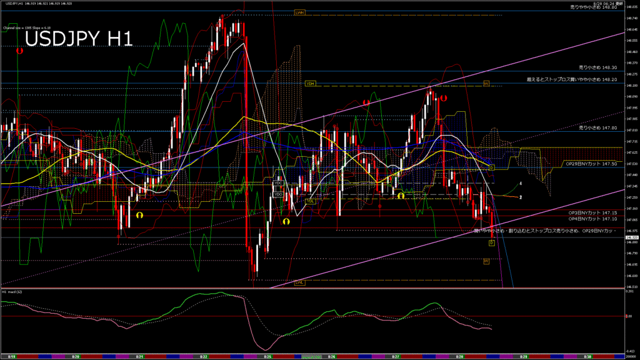The width and height of the screenshot is (640, 360).
Task: Click the 買いやや小さめ・割り込むとストップロス label
Action: pyautogui.click(x=545, y=231)
